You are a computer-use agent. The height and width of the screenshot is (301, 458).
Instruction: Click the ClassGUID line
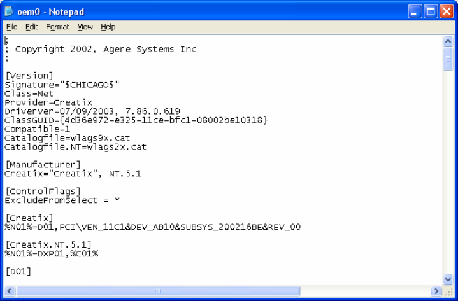click(x=136, y=120)
